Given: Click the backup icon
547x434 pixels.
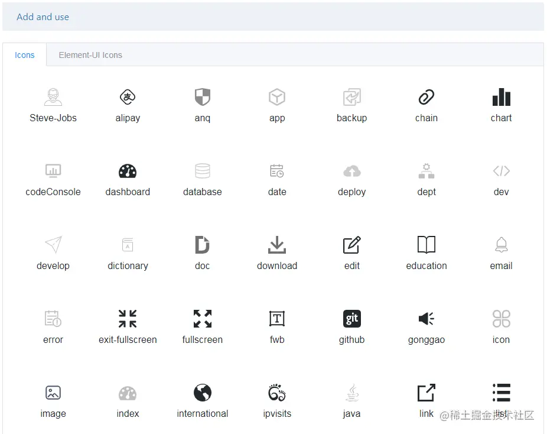Looking at the screenshot, I should click(x=351, y=97).
